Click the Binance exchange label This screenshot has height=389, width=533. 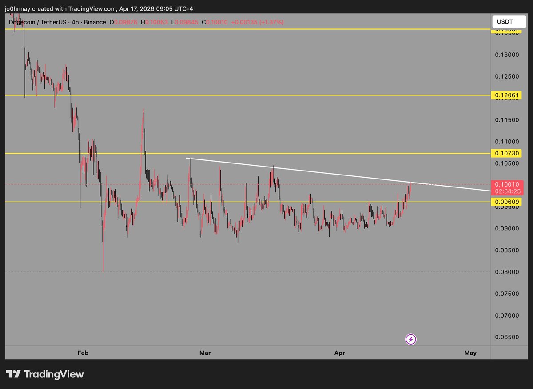point(95,22)
